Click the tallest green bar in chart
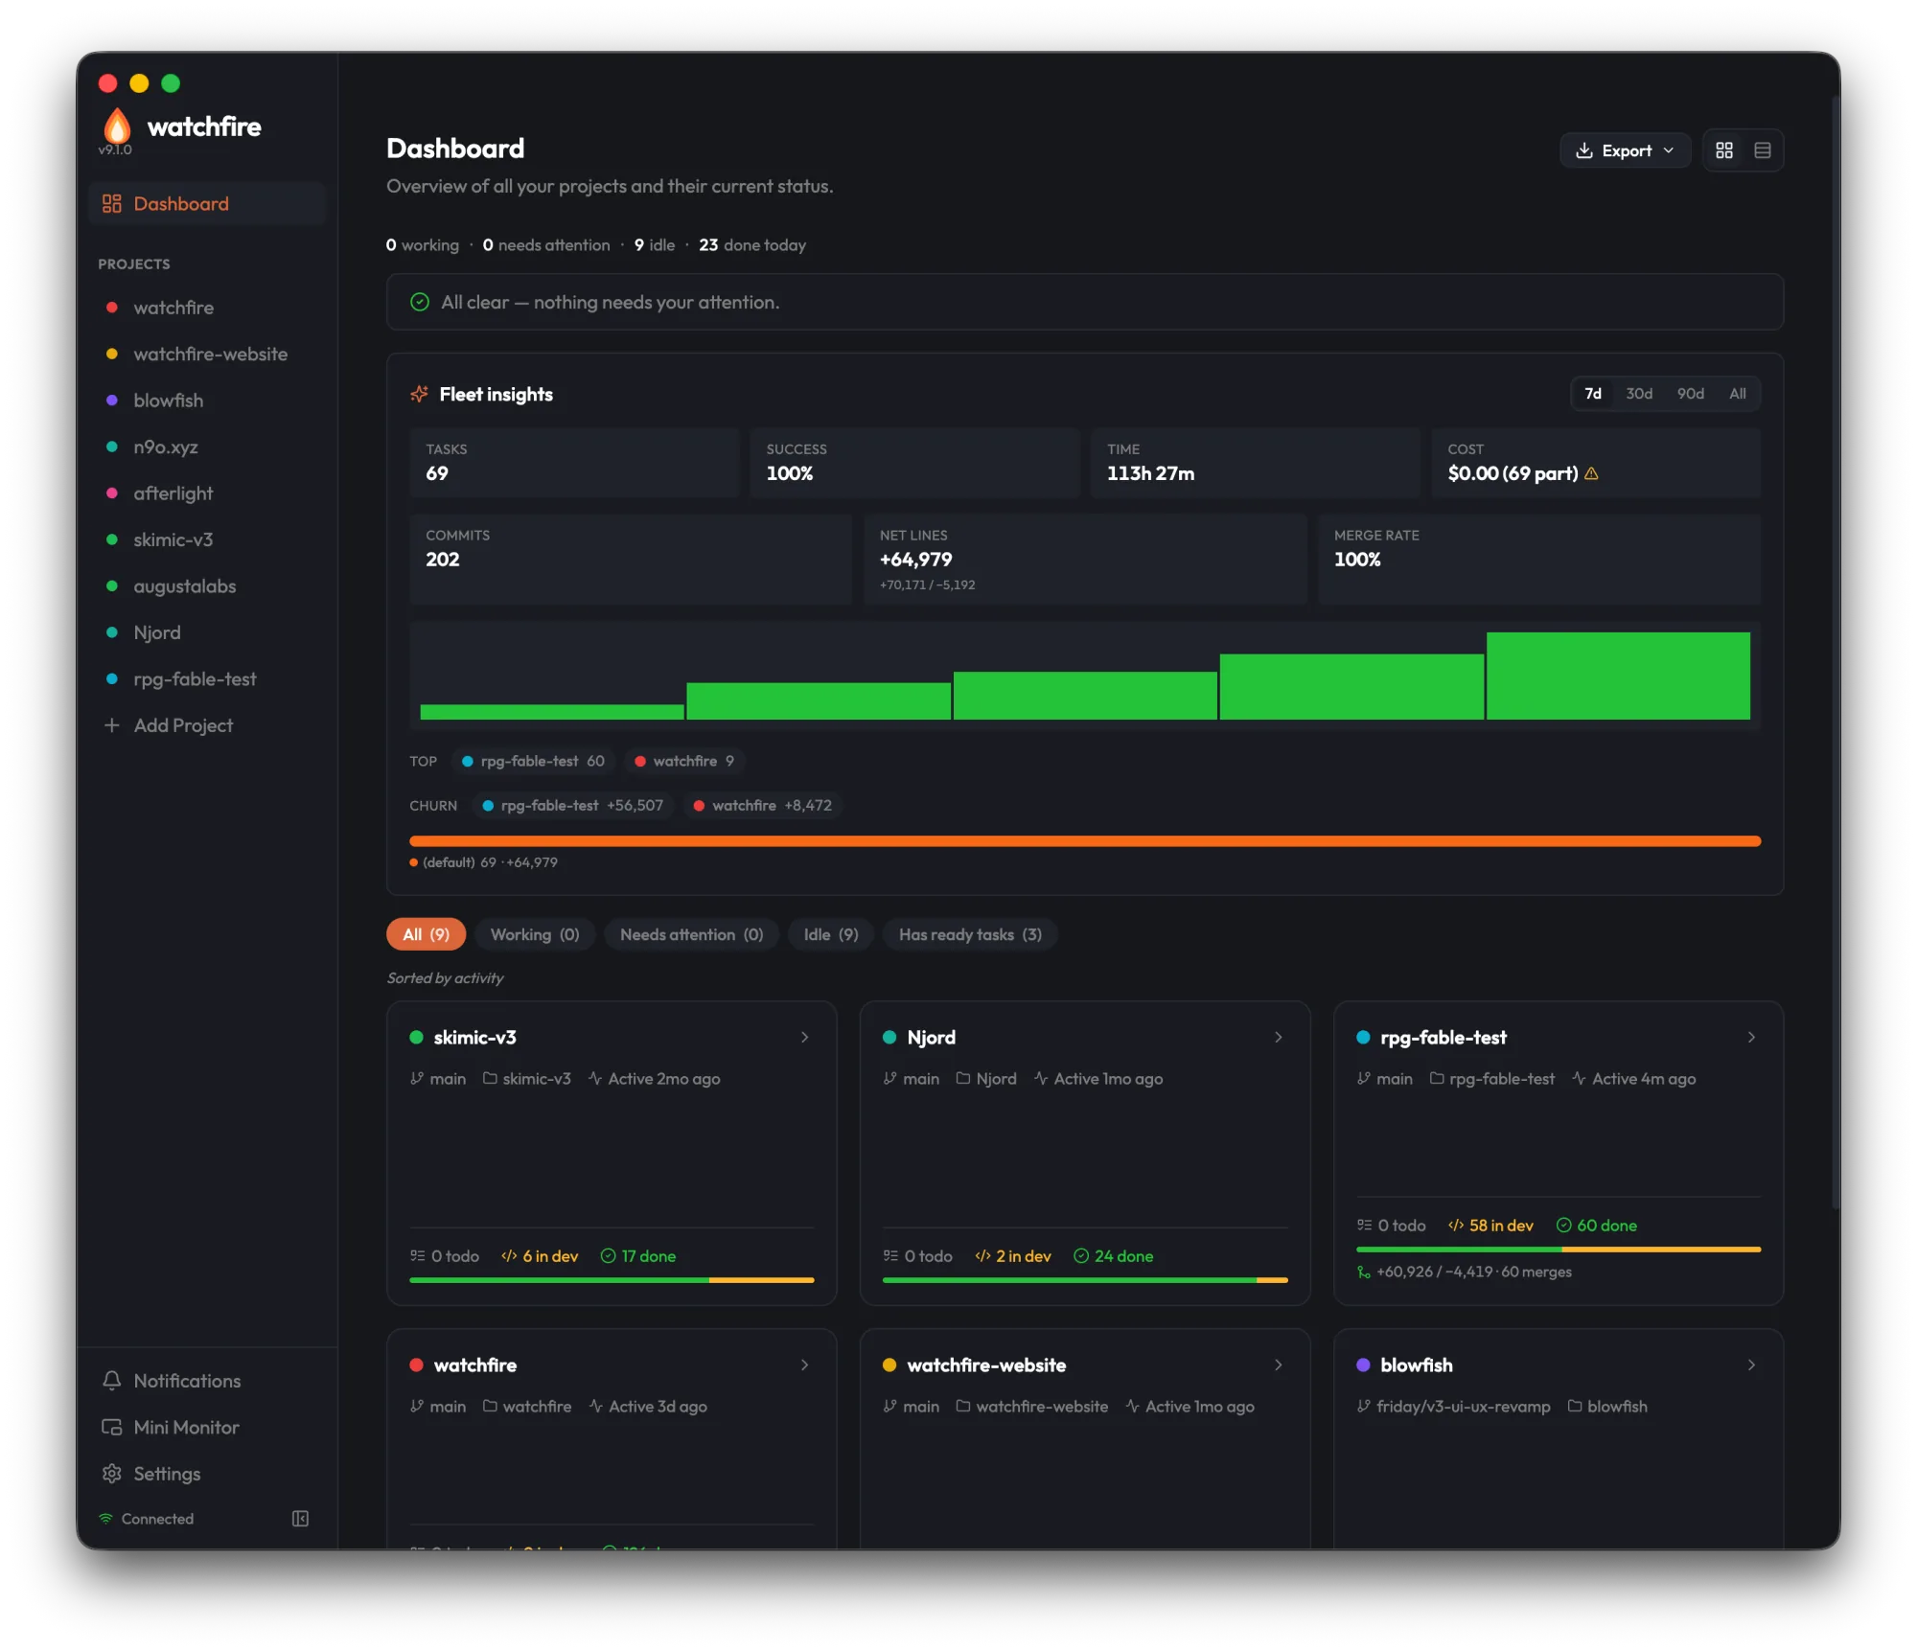The image size is (1917, 1651). click(1618, 676)
